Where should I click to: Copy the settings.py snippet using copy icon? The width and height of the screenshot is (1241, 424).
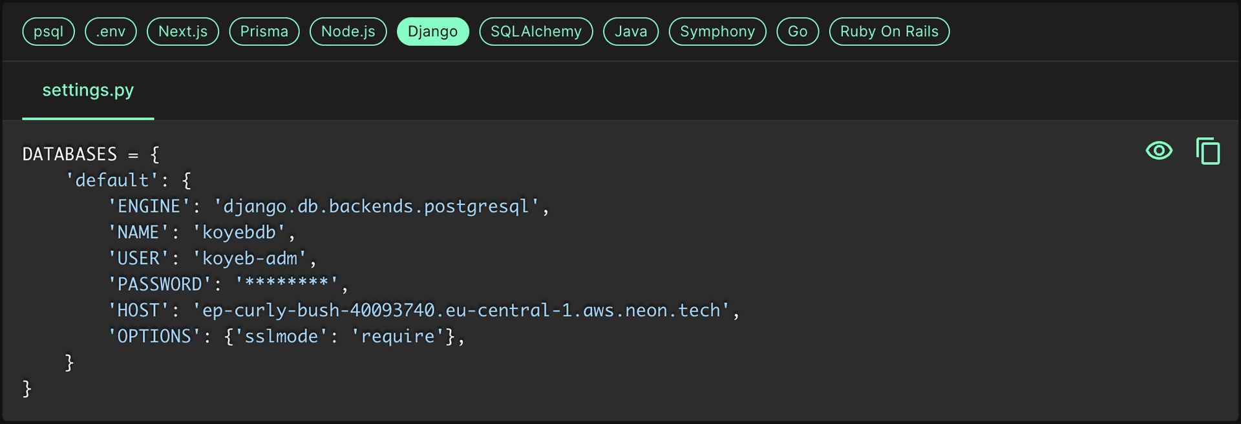tap(1207, 151)
